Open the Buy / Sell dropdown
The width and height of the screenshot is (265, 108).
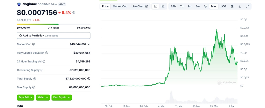26,97
